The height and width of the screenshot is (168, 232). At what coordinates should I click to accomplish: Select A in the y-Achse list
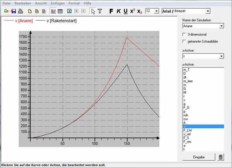click(203, 123)
